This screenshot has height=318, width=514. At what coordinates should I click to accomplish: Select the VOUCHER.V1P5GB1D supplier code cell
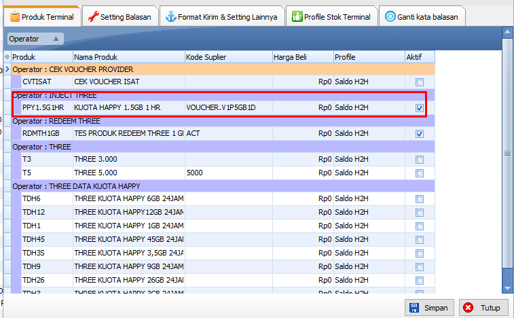coord(229,107)
